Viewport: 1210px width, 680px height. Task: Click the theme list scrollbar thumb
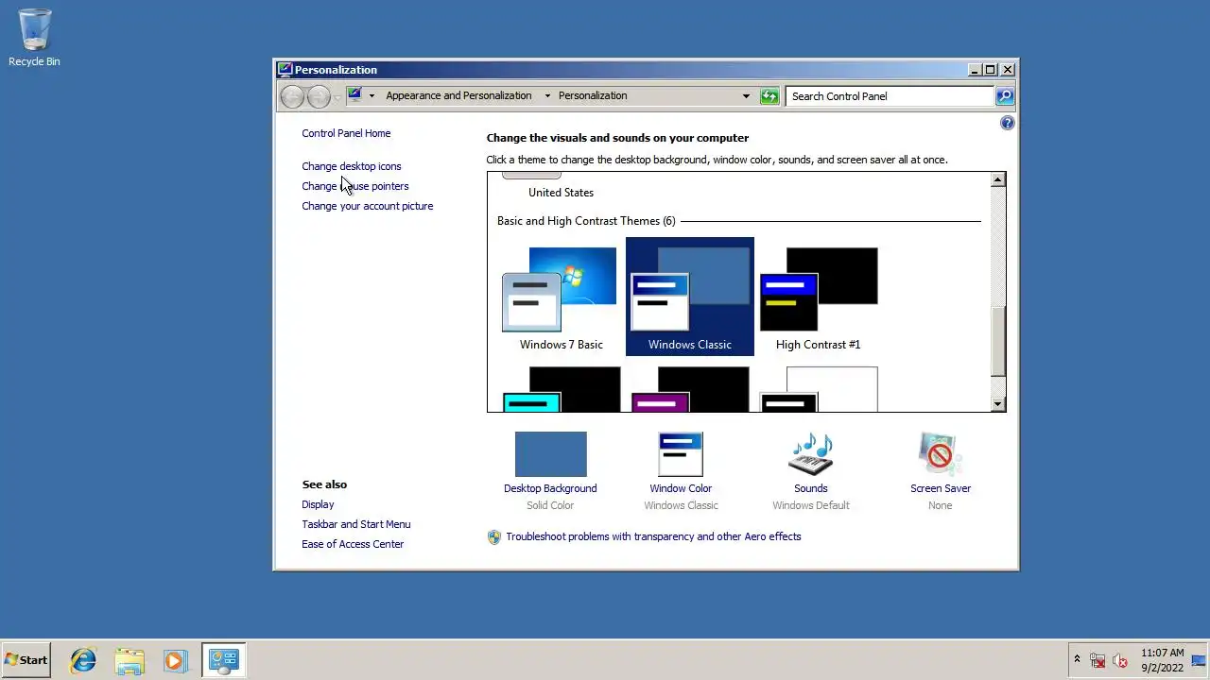[x=997, y=341]
